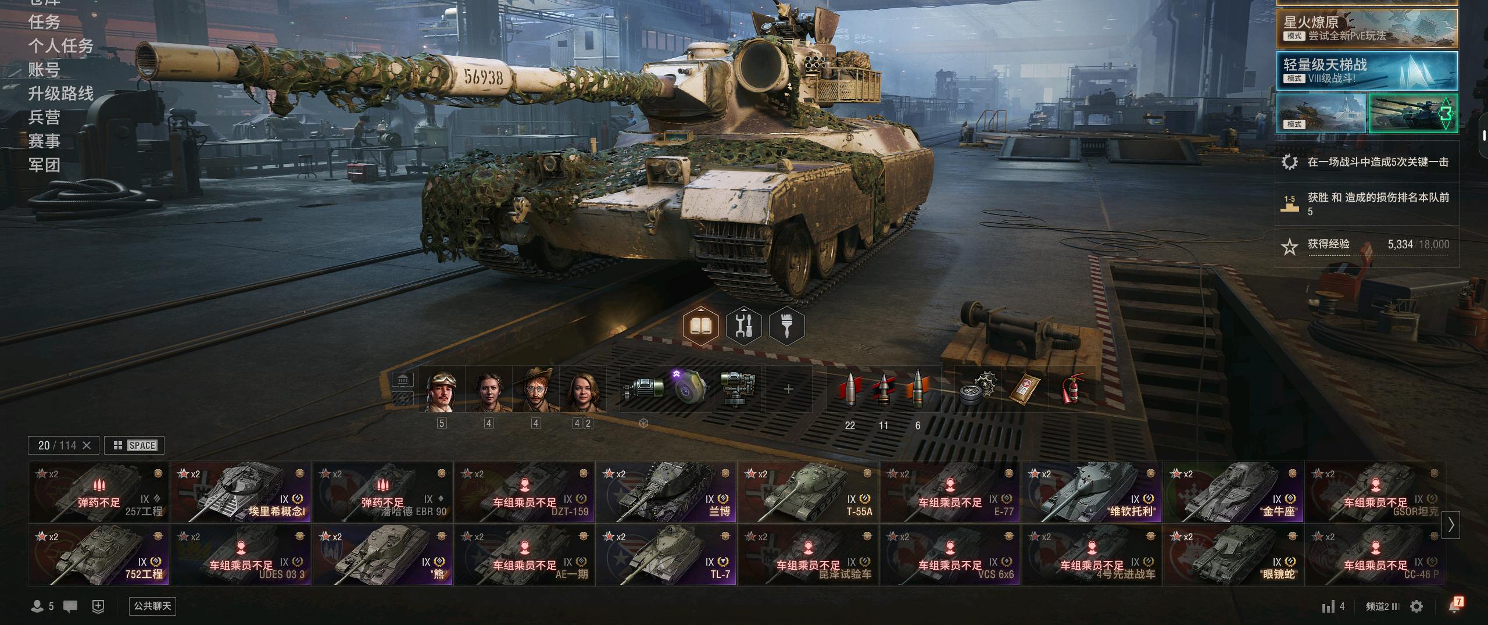Image resolution: width=1488 pixels, height=625 pixels.
Task: Open the 兵营 menu item
Action: (x=44, y=117)
